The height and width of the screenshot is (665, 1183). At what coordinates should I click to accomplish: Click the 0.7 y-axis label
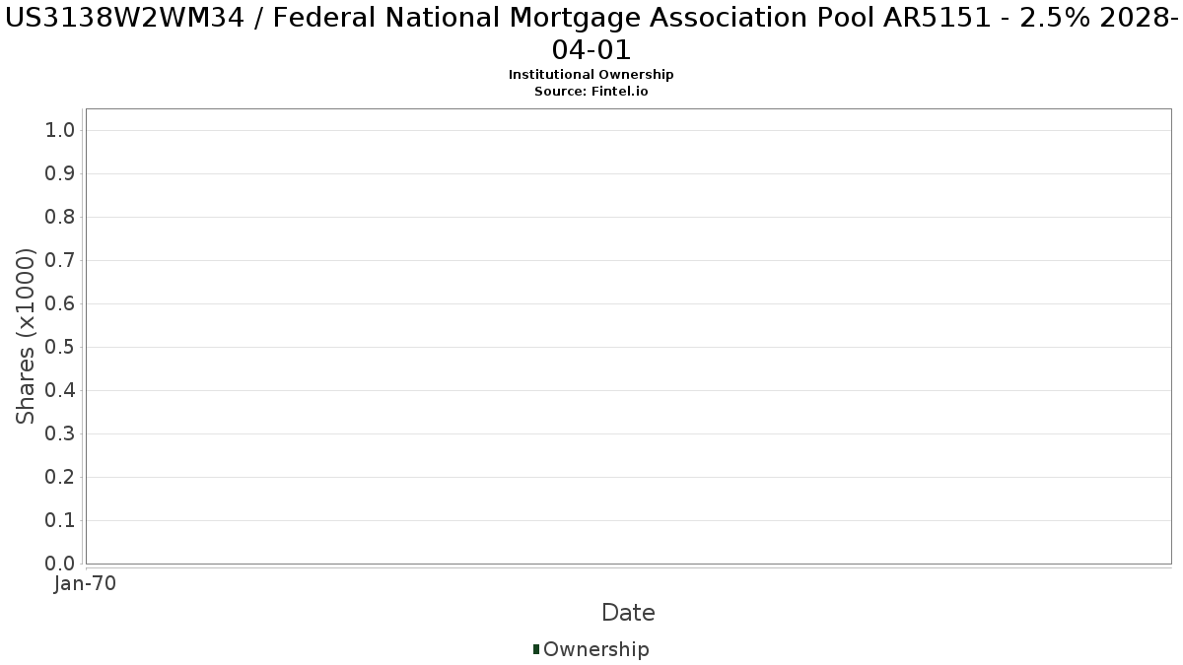61,261
